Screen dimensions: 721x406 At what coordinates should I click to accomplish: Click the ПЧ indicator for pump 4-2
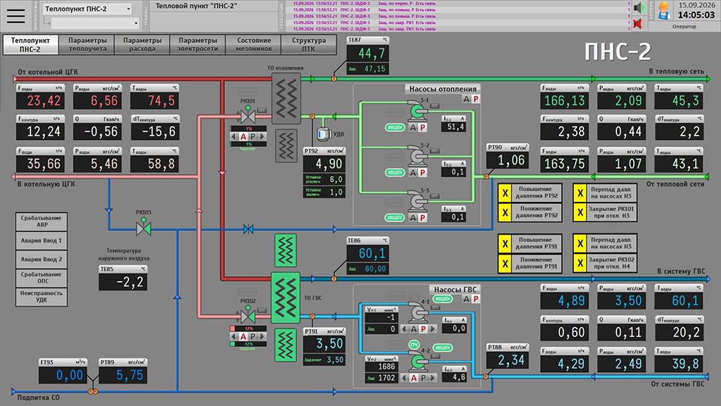tap(414, 345)
